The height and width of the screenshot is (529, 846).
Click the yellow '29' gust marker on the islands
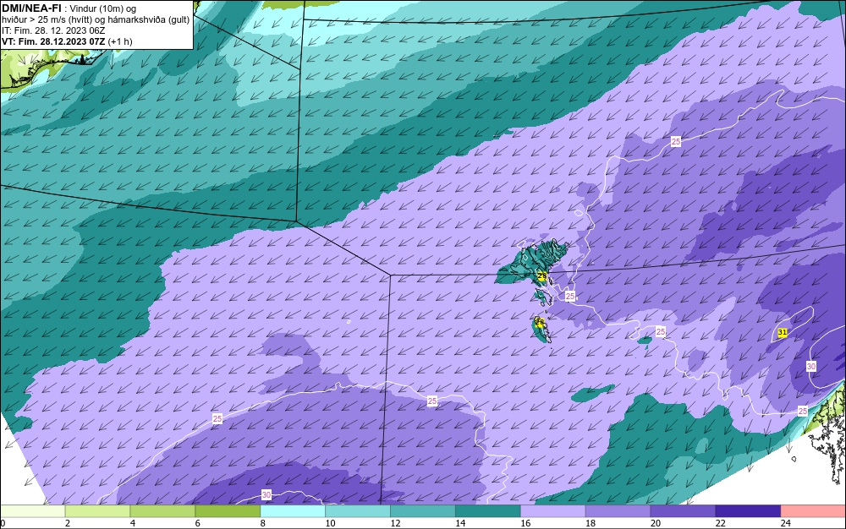click(x=542, y=277)
